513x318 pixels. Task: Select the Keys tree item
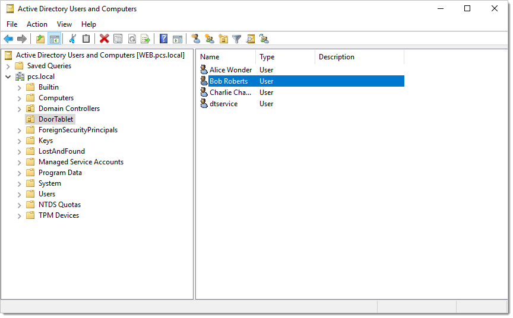(46, 141)
